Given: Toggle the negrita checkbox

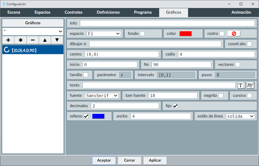Looking at the screenshot, I should [221, 96].
